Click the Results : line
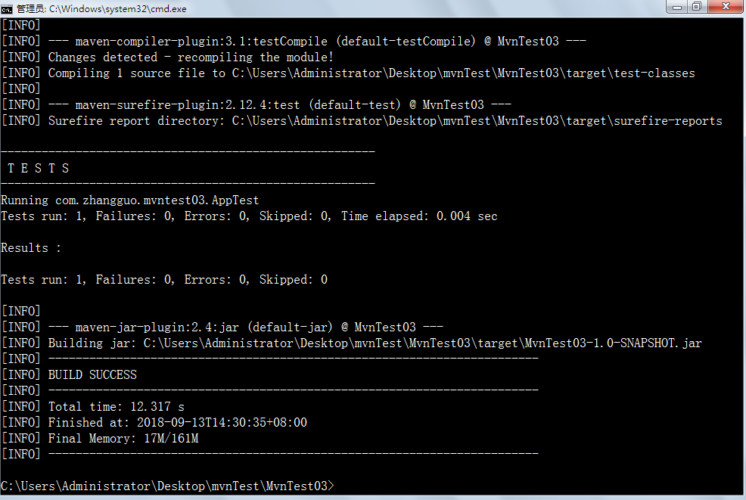Image resolution: width=746 pixels, height=500 pixels. [x=31, y=248]
